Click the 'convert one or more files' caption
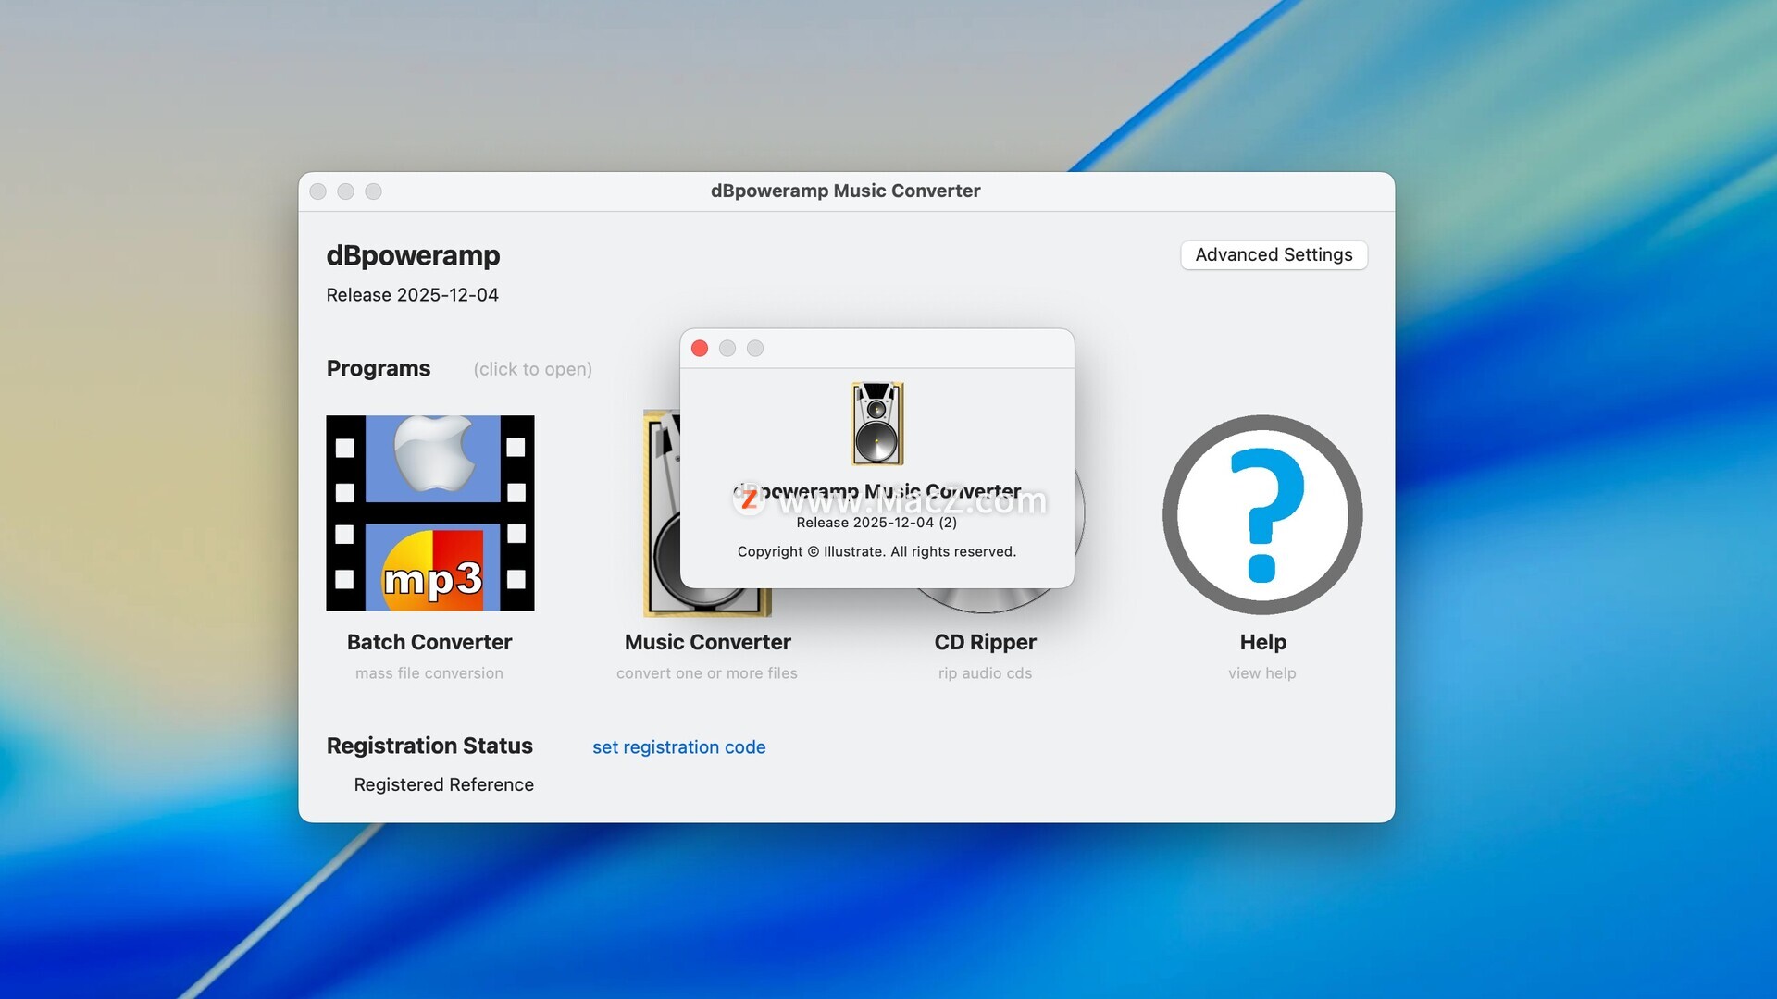This screenshot has height=999, width=1777. pyautogui.click(x=707, y=673)
